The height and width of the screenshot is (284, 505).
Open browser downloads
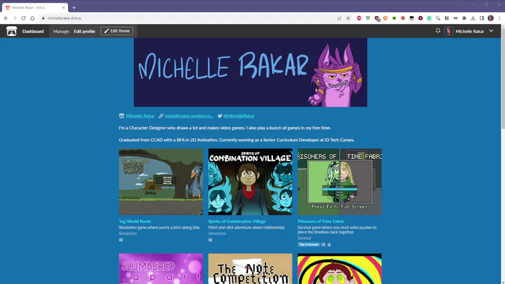[473, 18]
